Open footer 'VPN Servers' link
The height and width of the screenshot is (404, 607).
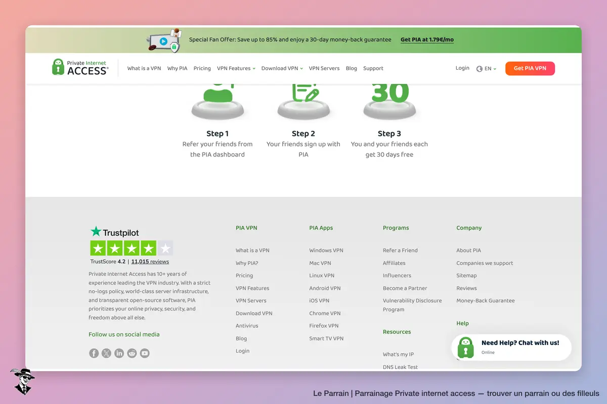pos(251,300)
